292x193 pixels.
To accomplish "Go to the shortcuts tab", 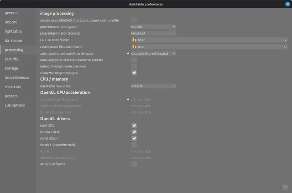I will pyautogui.click(x=13, y=86).
